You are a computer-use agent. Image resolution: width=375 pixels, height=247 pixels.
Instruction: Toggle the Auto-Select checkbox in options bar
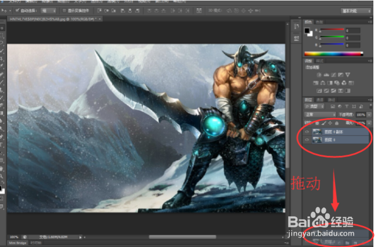click(x=17, y=10)
